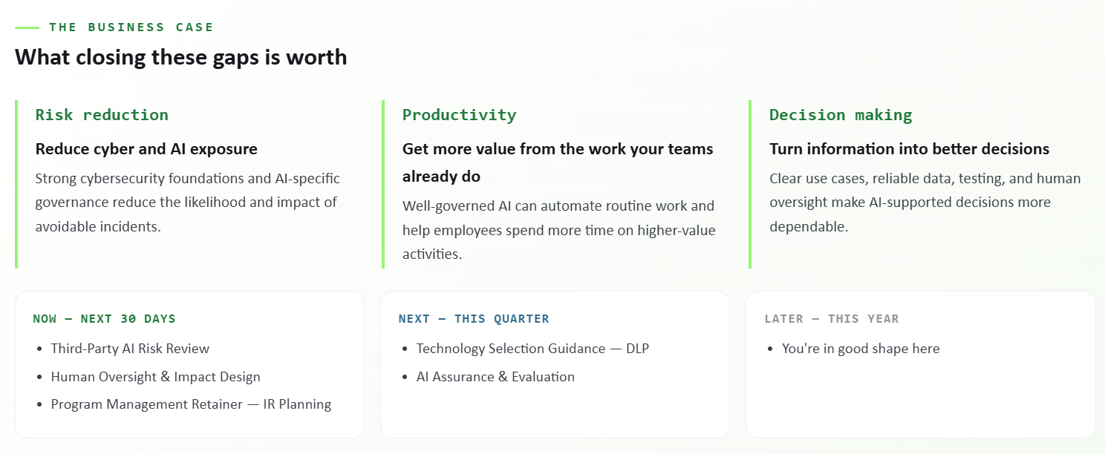Click the Productivity heading

click(459, 115)
